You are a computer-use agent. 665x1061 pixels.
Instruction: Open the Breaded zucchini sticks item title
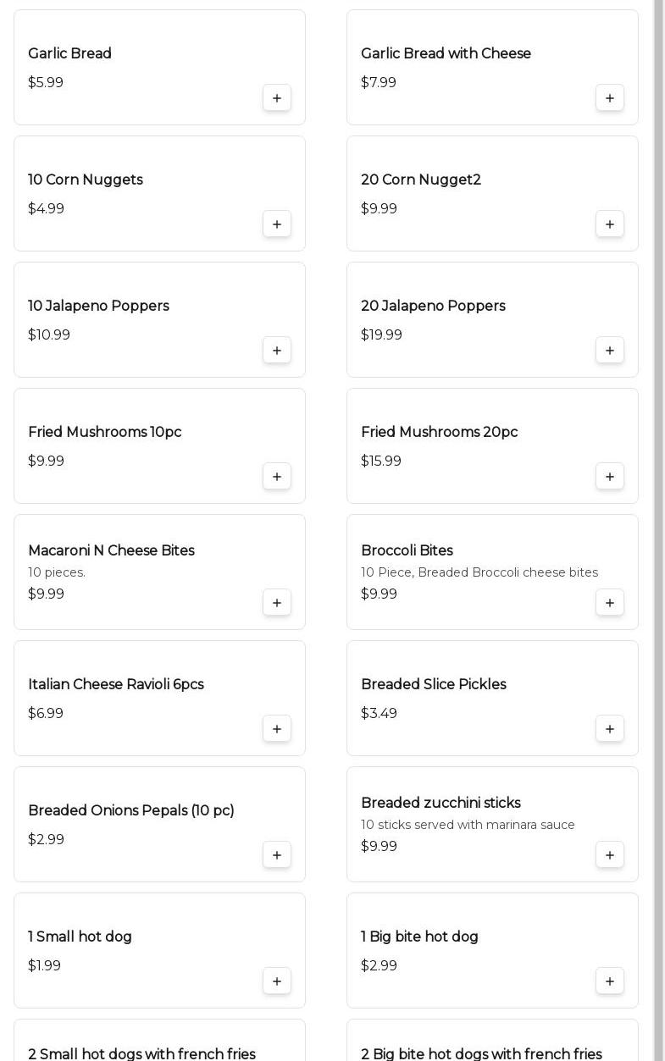[441, 803]
